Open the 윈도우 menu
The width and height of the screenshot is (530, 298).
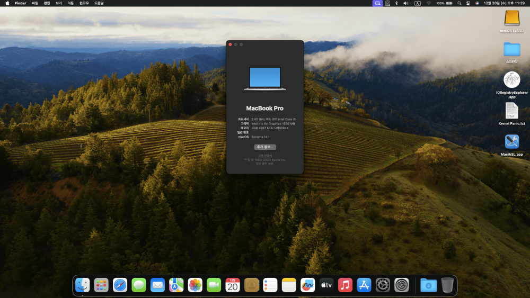pos(84,3)
